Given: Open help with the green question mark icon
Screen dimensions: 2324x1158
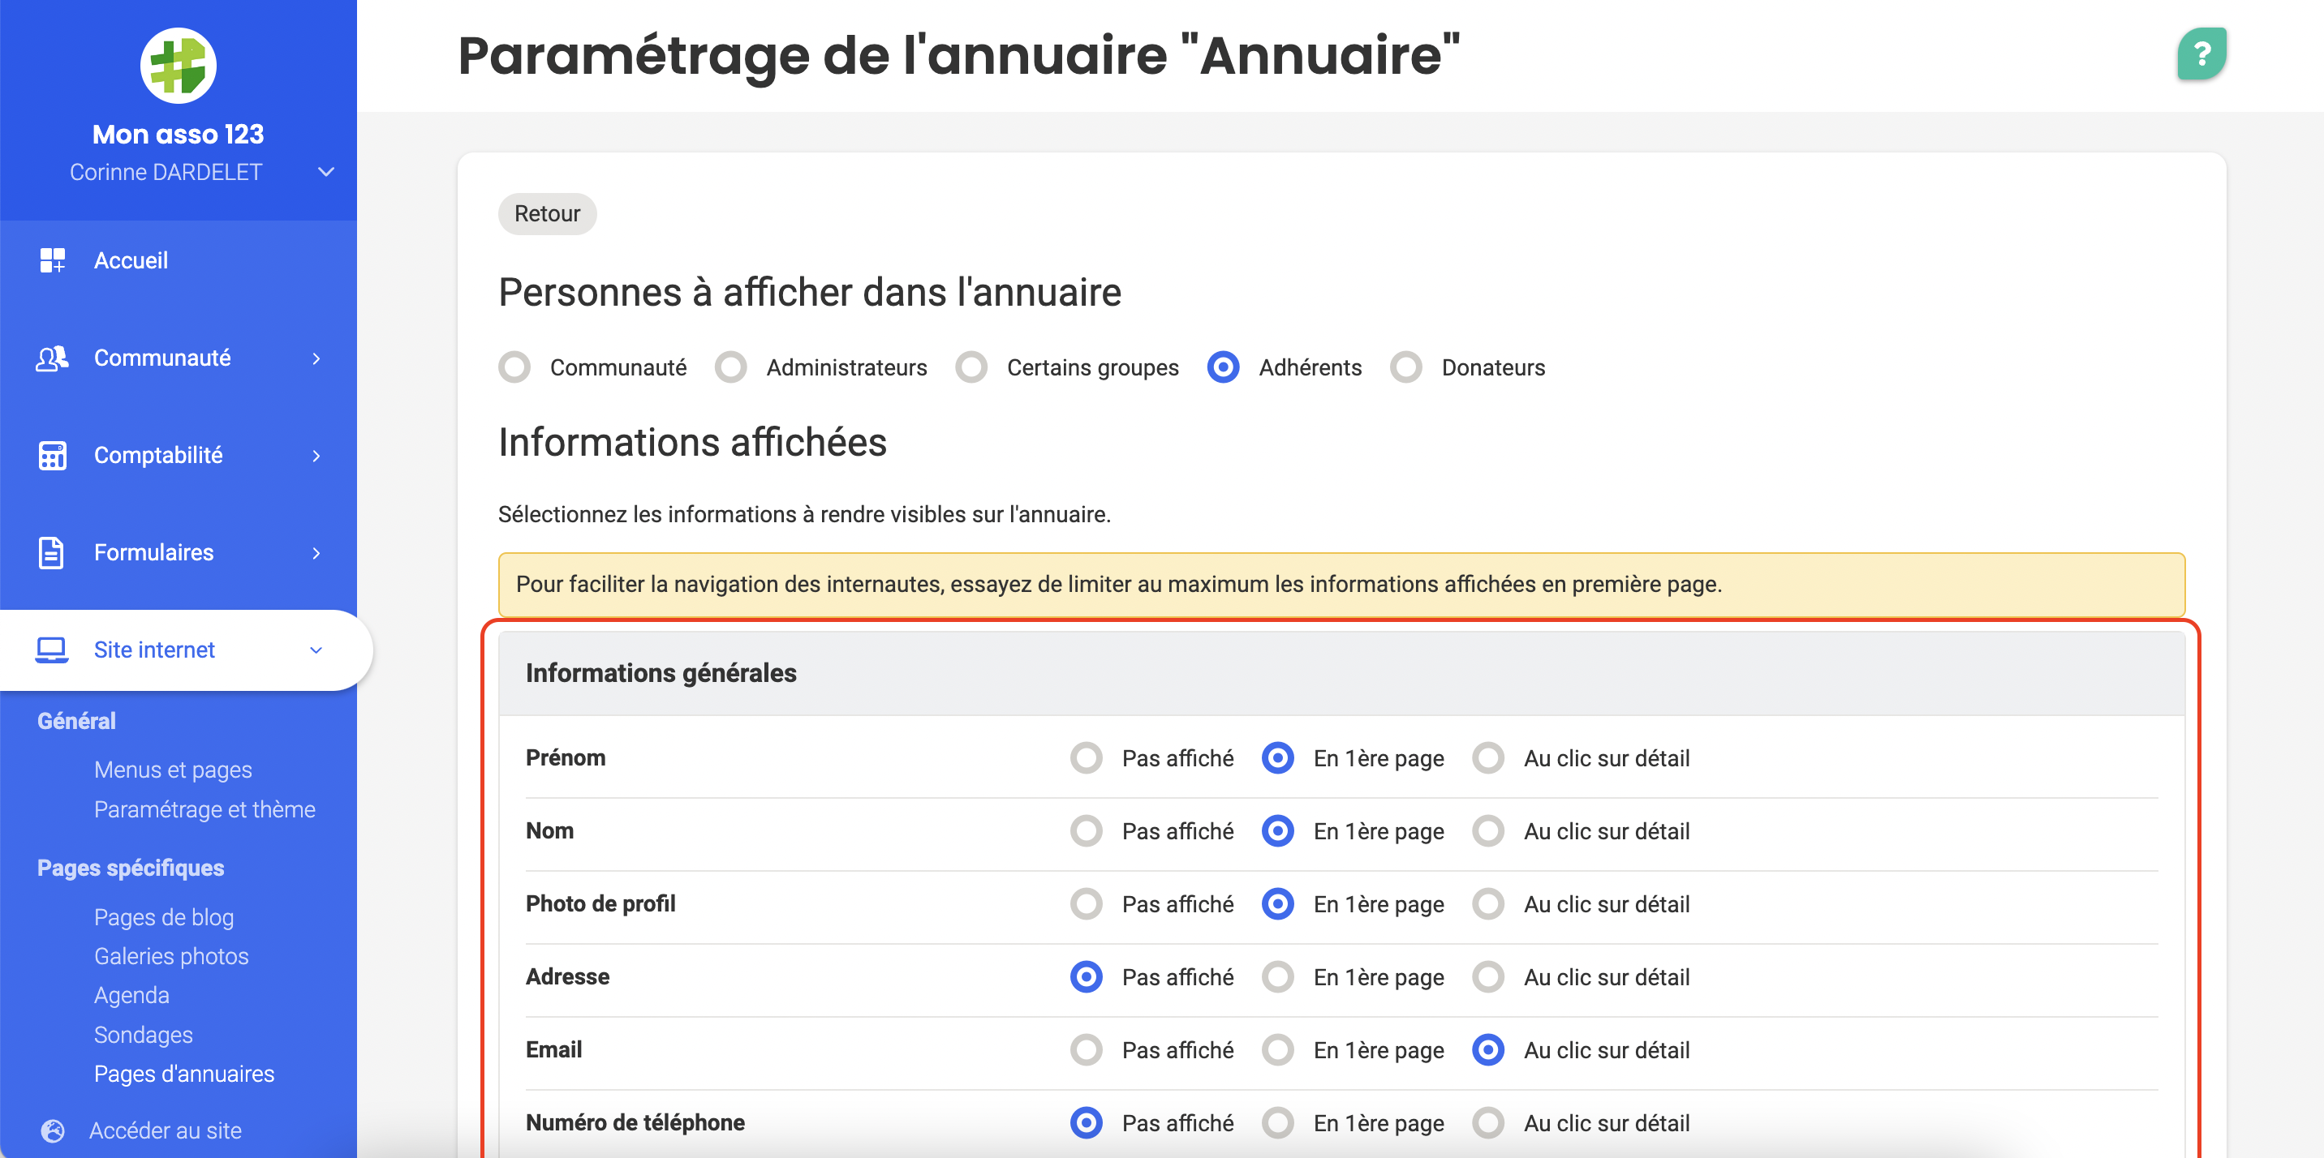Looking at the screenshot, I should (x=2201, y=54).
